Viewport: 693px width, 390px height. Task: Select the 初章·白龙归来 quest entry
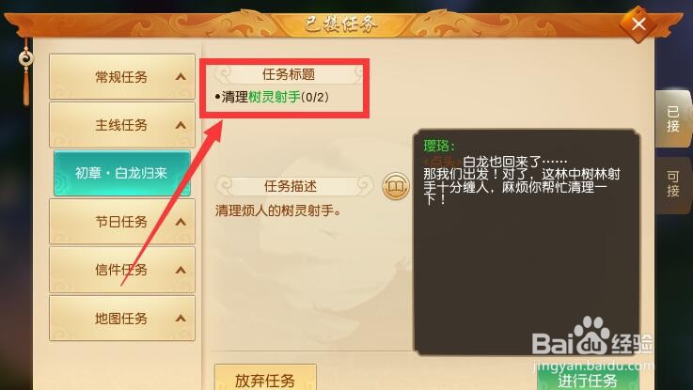(x=122, y=173)
